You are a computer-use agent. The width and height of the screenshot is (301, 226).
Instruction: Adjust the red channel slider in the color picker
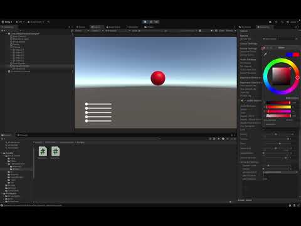pyautogui.click(x=278, y=103)
